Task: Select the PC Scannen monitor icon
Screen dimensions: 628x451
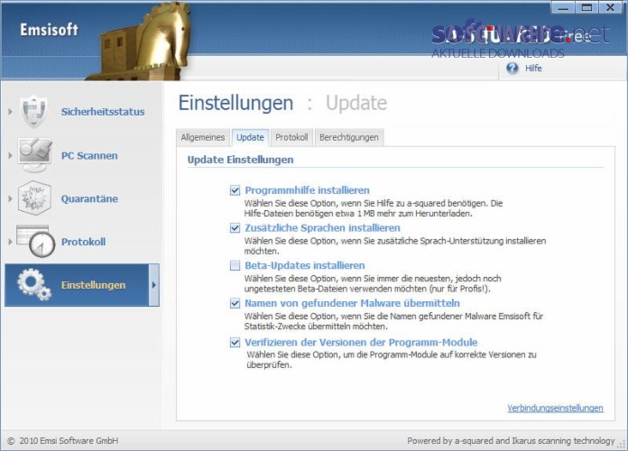Action: coord(35,154)
